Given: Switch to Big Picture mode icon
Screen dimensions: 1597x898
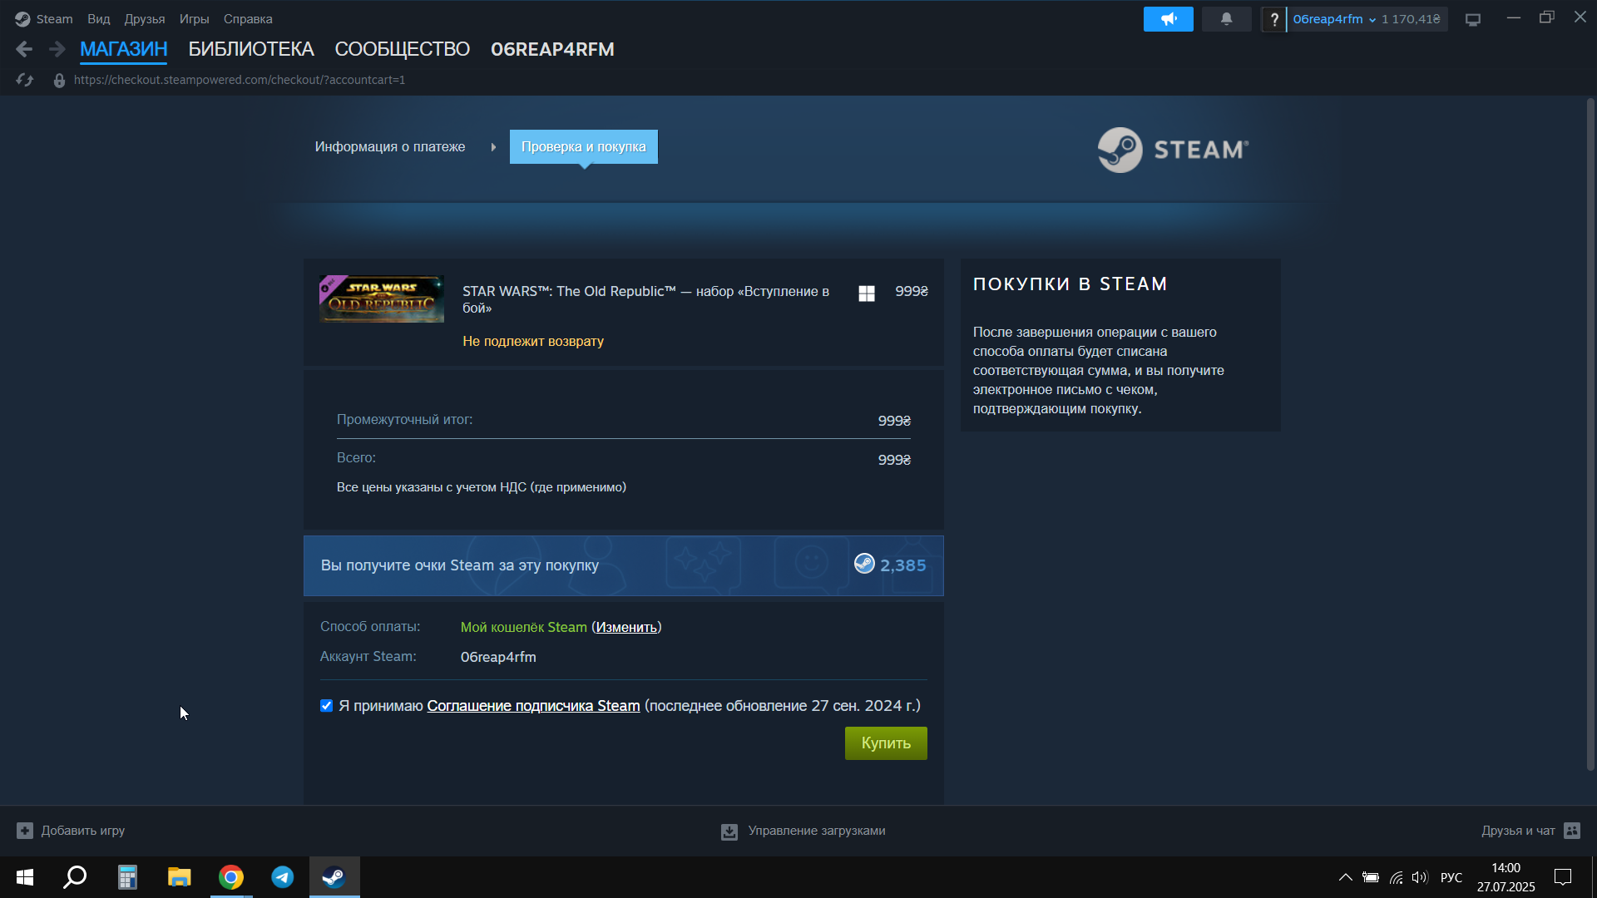Looking at the screenshot, I should pyautogui.click(x=1473, y=19).
